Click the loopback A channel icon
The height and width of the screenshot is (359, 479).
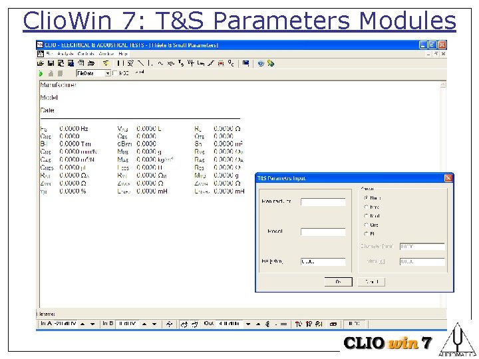[184, 324]
